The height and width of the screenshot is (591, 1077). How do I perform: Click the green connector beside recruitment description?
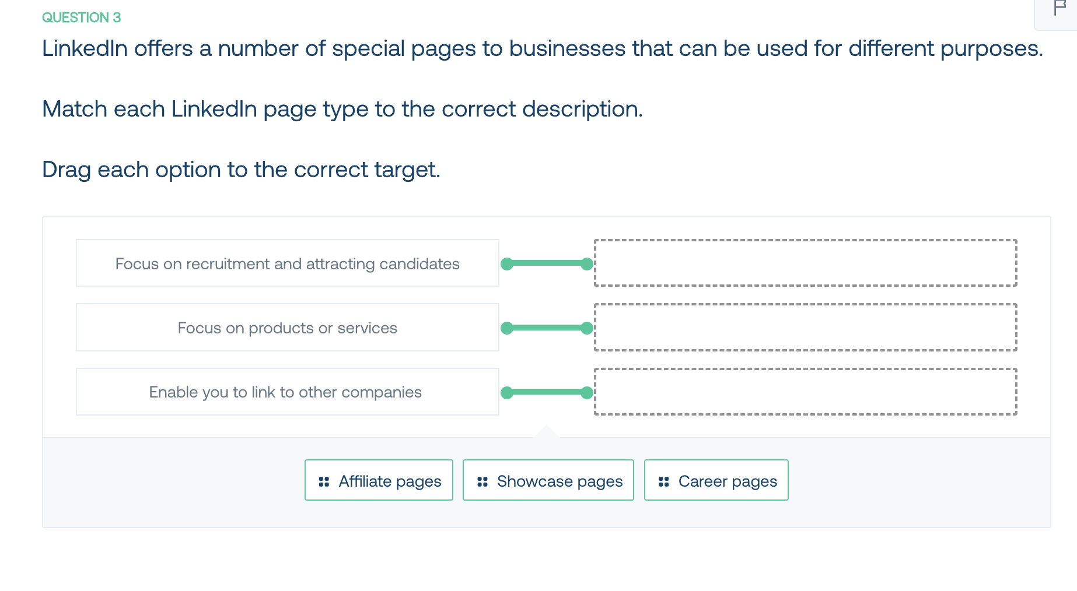pyautogui.click(x=547, y=264)
